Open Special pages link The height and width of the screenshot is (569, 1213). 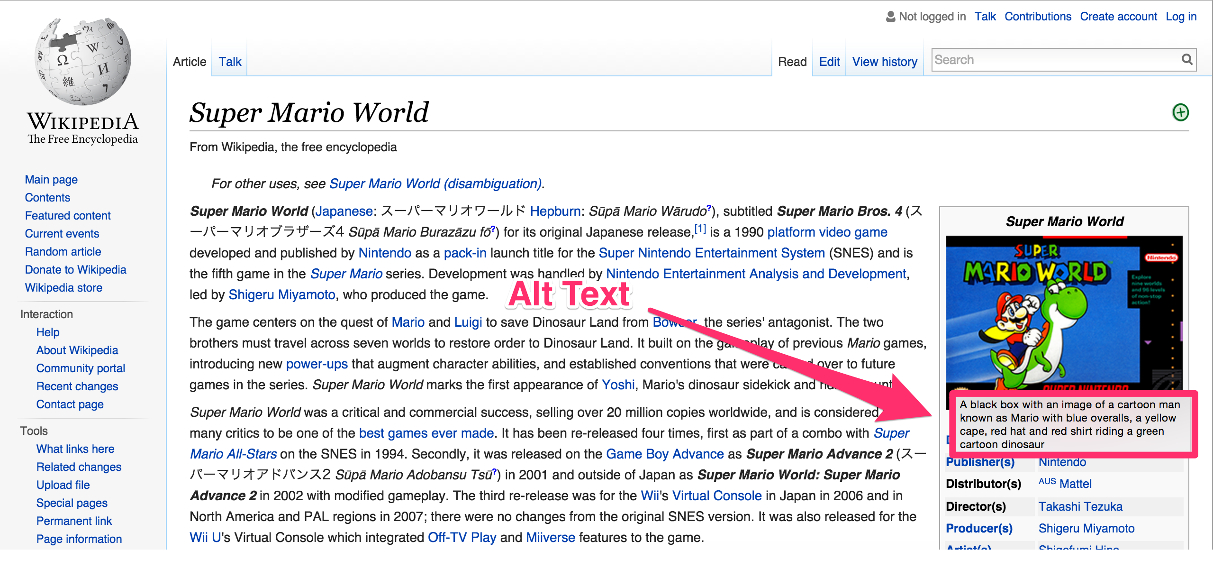72,503
